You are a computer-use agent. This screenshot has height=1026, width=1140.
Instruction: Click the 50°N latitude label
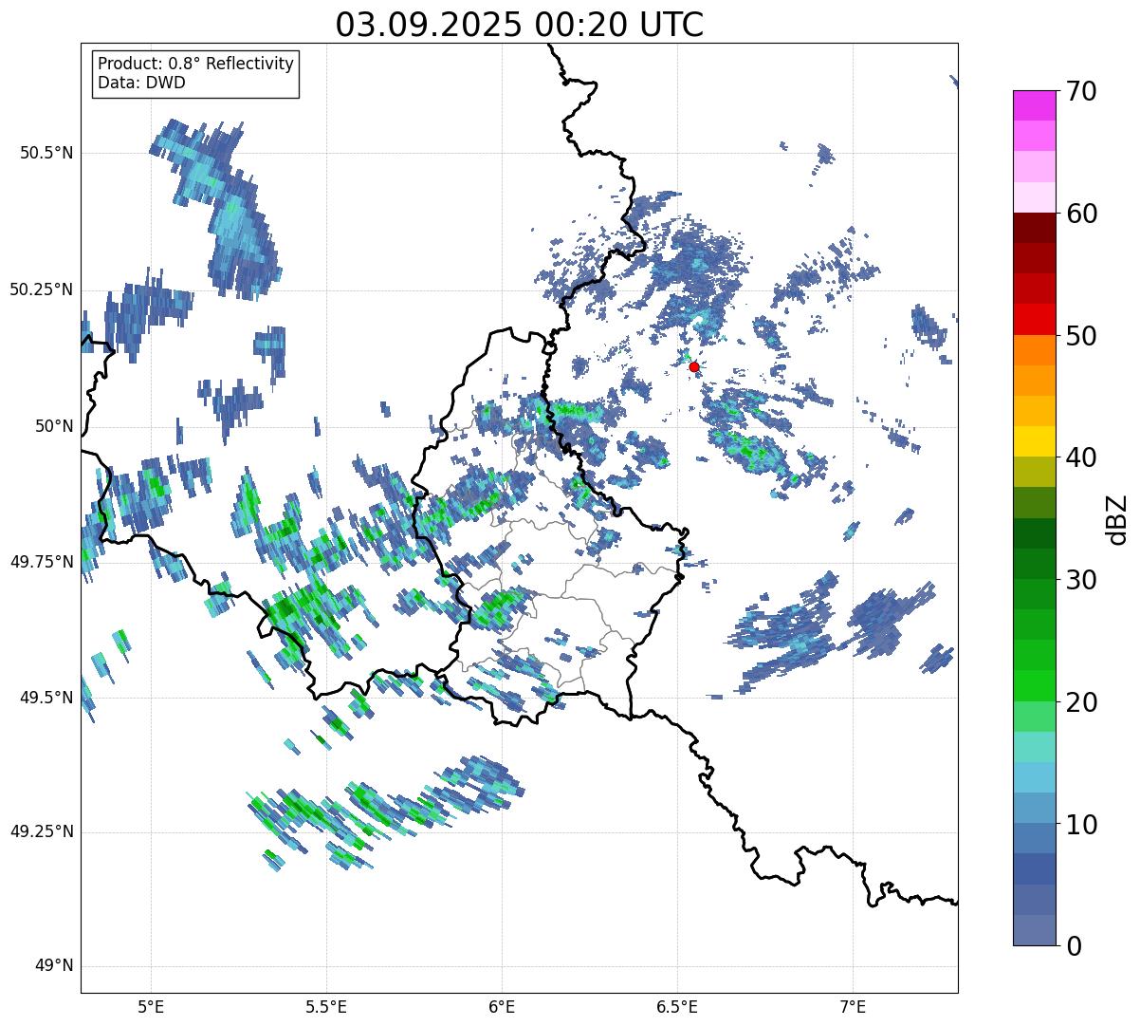pyautogui.click(x=54, y=426)
